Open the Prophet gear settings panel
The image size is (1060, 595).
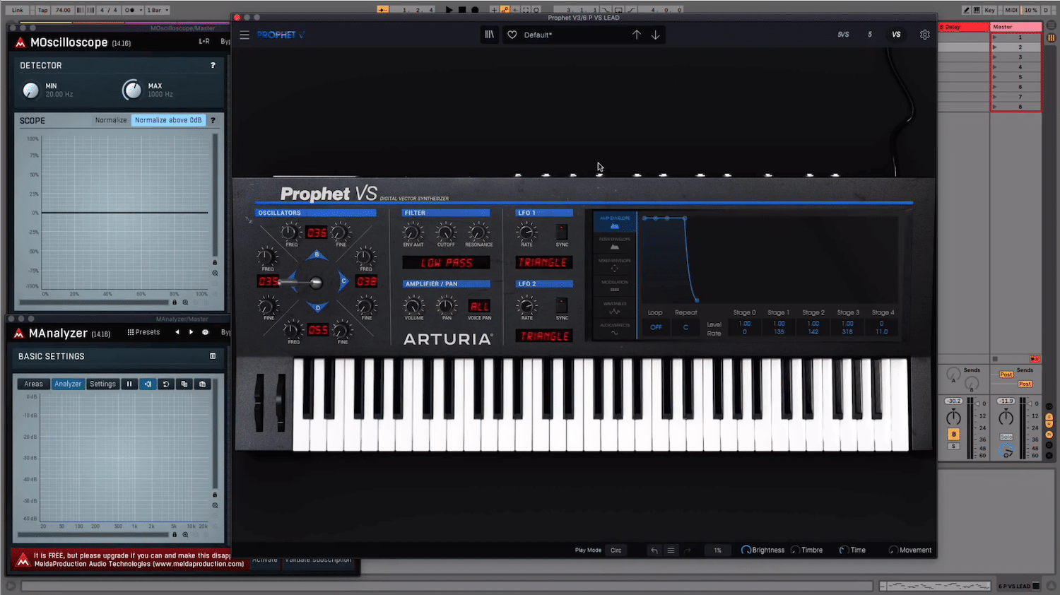coord(924,35)
